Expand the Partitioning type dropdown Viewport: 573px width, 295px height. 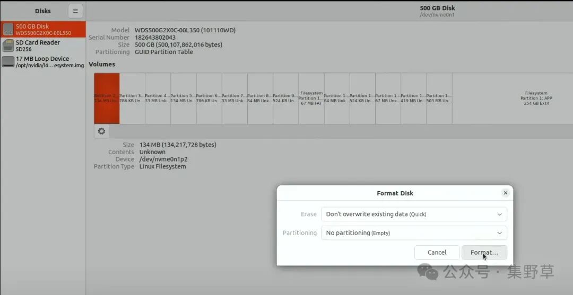[x=414, y=233]
